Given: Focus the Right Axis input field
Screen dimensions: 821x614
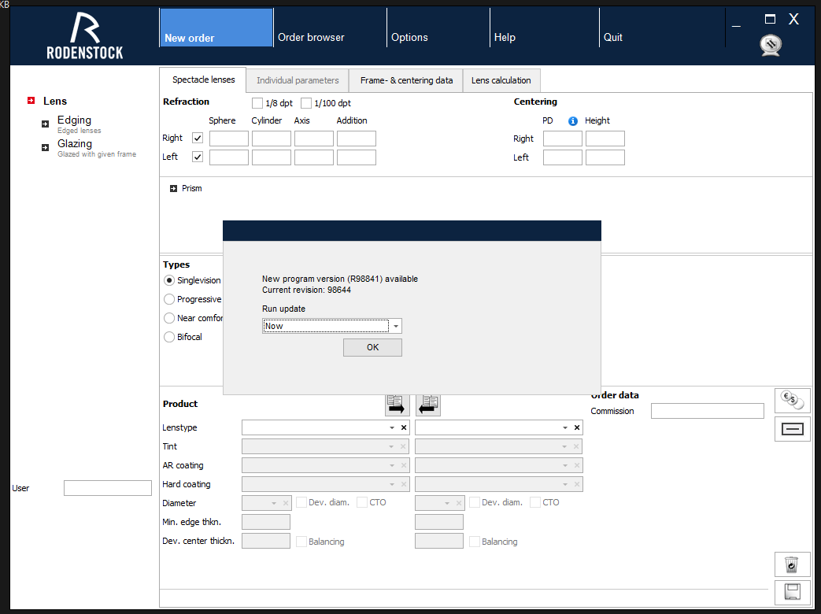Looking at the screenshot, I should pyautogui.click(x=313, y=139).
